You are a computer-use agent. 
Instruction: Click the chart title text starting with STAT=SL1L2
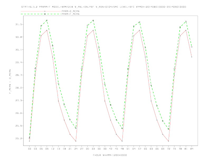pos(103,7)
